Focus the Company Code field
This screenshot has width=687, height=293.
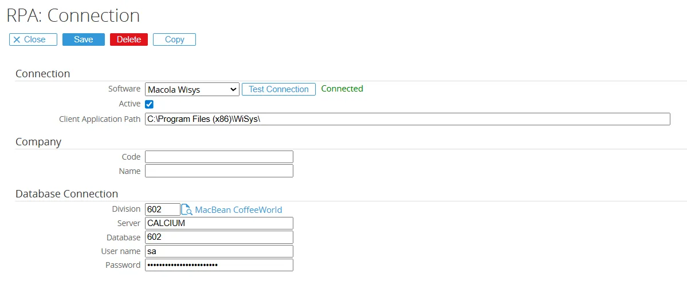219,157
